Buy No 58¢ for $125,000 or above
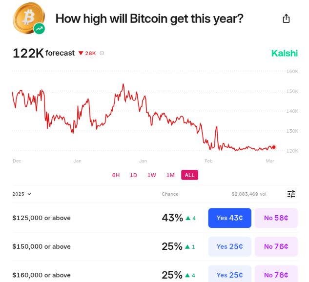 click(x=276, y=218)
